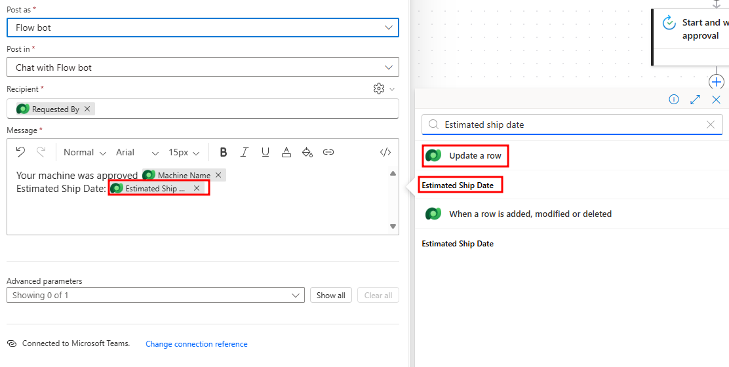The height and width of the screenshot is (367, 729).
Task: Click the Dataverse icon beside When a row is added
Action: (x=433, y=214)
